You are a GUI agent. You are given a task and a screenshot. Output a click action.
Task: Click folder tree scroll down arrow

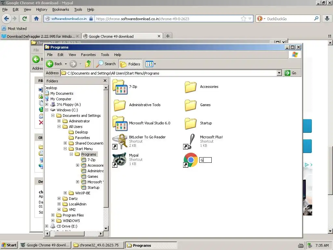point(106,228)
